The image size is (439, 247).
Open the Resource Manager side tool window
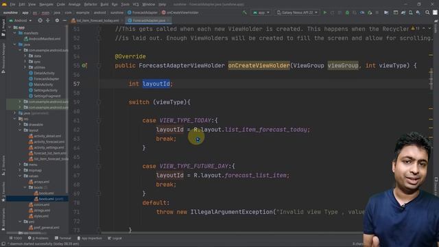3,58
